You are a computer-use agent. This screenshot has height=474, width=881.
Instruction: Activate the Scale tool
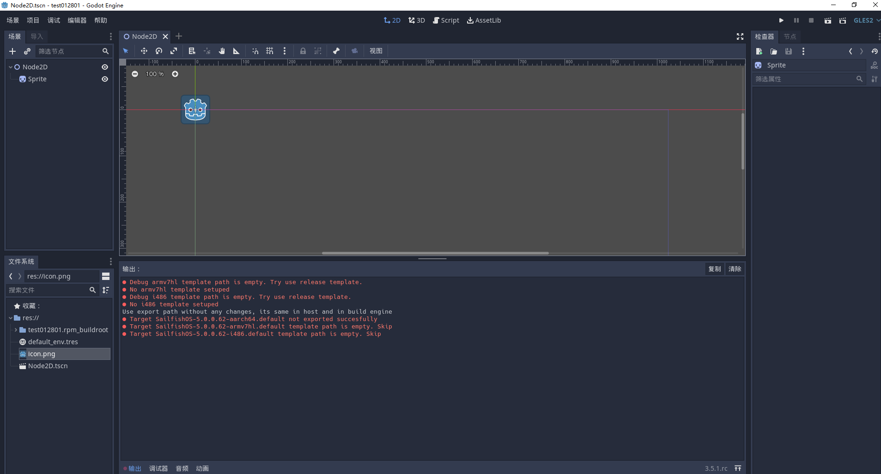click(174, 51)
